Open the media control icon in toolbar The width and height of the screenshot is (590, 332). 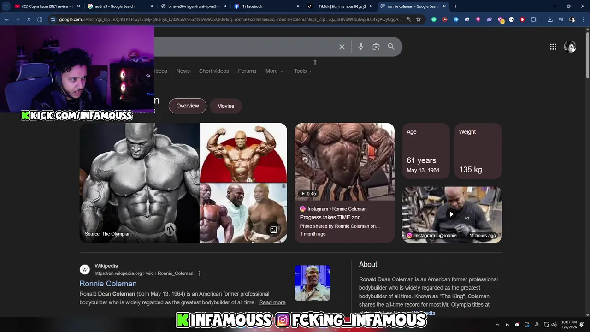coord(561,19)
